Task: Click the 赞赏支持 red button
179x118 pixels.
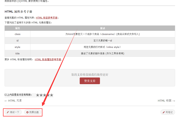Action: tap(90, 81)
